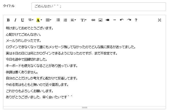Switch the editor to fullscreen mode
169x111 pixels.
(160, 20)
